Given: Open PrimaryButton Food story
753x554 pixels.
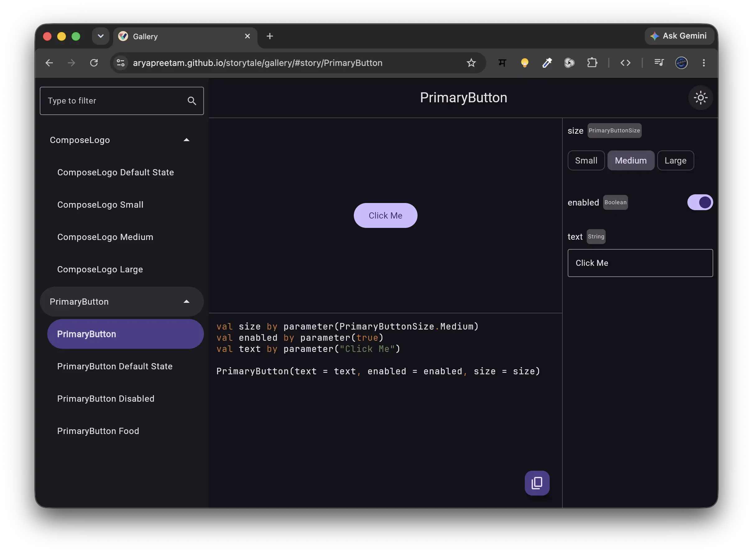Looking at the screenshot, I should pos(125,431).
